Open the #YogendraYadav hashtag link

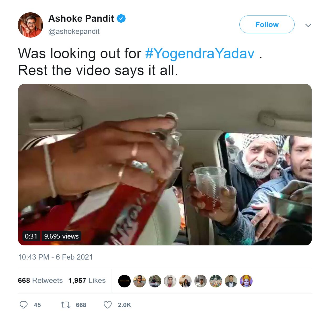(x=200, y=53)
